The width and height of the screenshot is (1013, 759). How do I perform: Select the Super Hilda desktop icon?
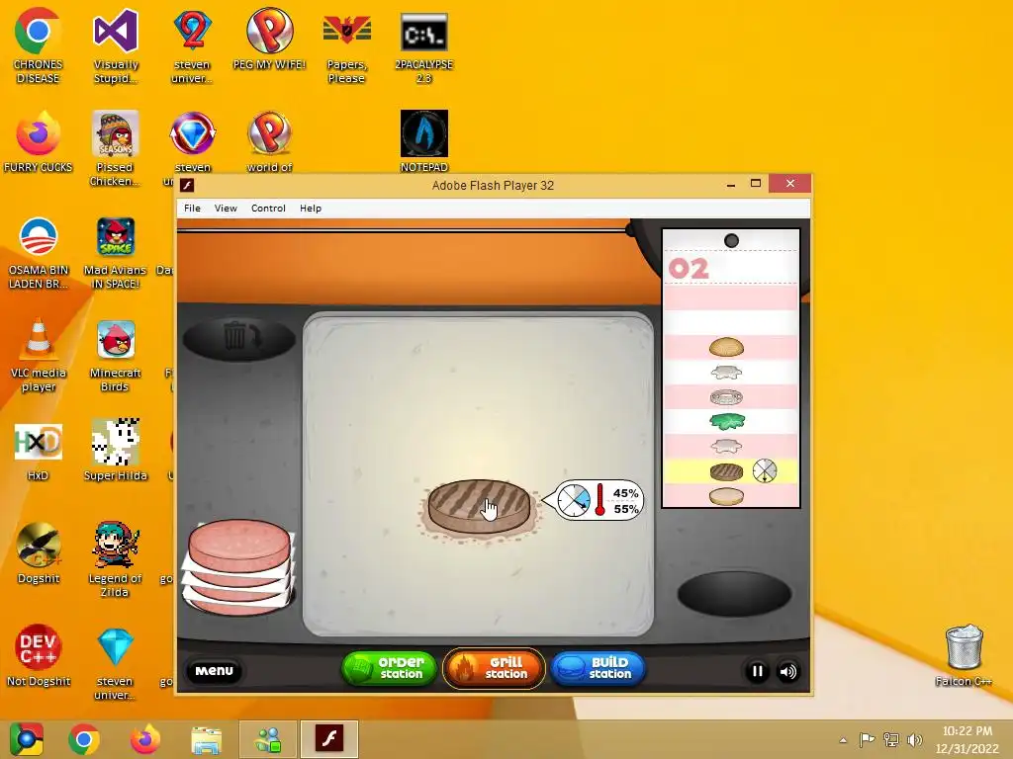115,451
